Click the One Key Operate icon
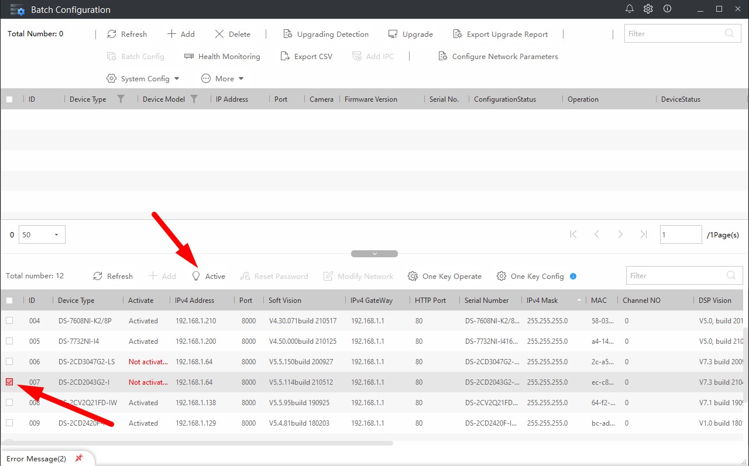The width and height of the screenshot is (749, 466). tap(413, 276)
